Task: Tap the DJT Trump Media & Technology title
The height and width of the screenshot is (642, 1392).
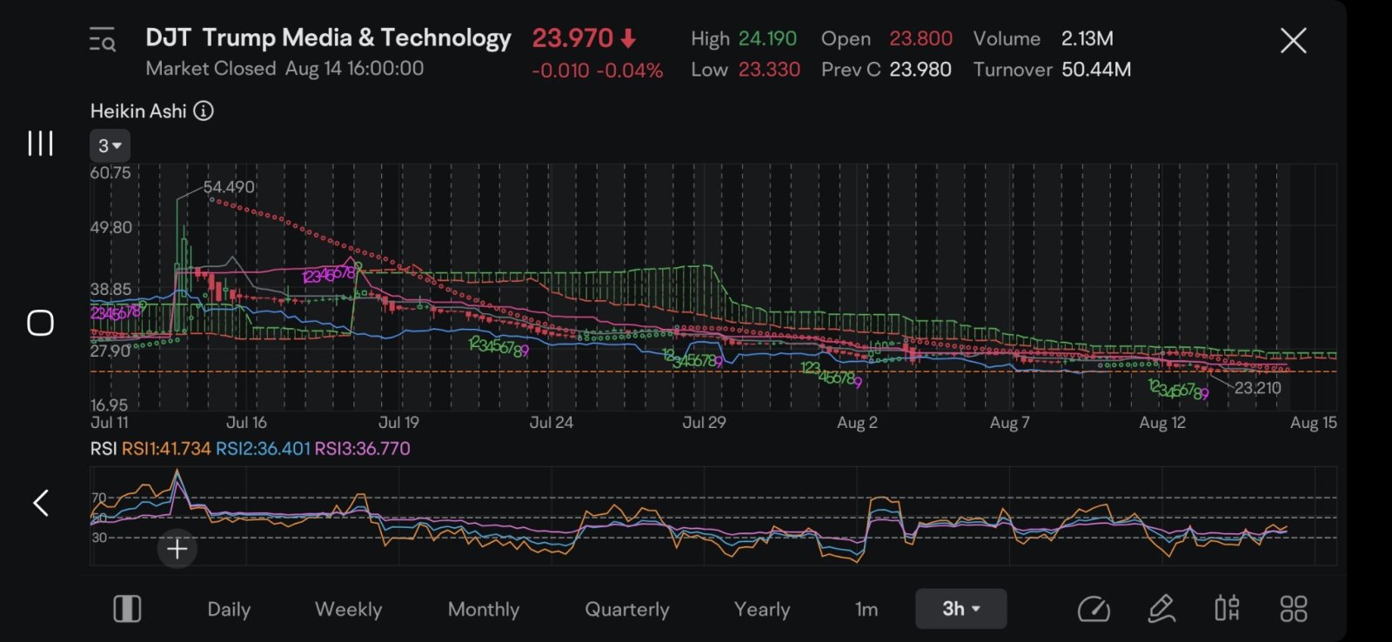Action: tap(328, 38)
